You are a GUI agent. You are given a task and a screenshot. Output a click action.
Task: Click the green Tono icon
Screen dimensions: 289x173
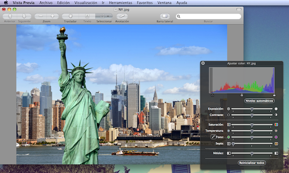[x=228, y=137]
